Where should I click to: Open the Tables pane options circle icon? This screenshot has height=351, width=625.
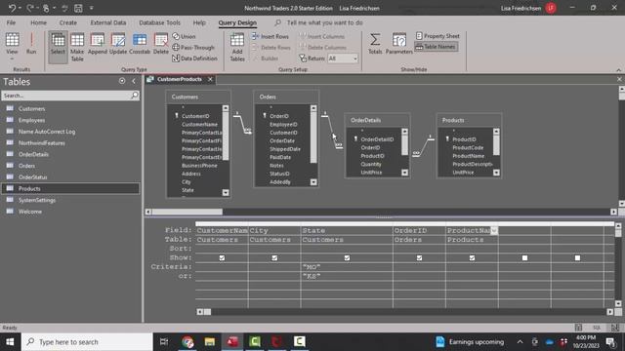click(x=122, y=81)
